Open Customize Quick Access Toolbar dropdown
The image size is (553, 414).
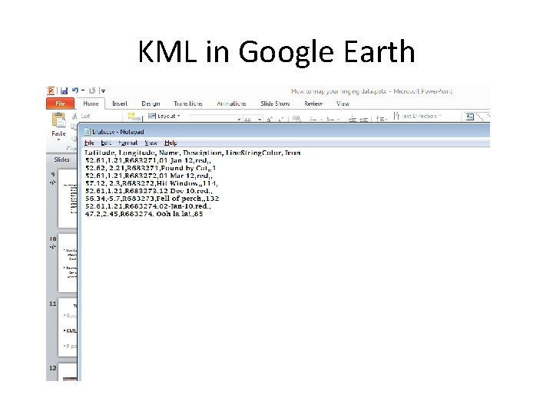[x=103, y=90]
